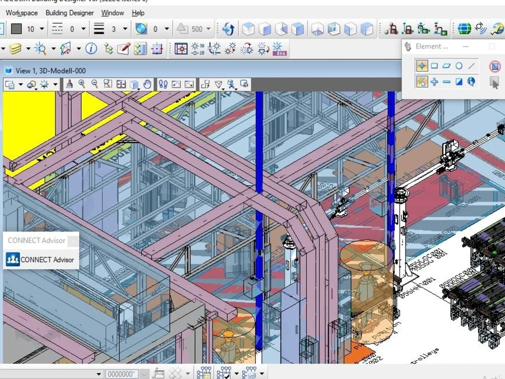Click the yellow Level Display layers icon
Screen dimensions: 505x379
point(16,49)
